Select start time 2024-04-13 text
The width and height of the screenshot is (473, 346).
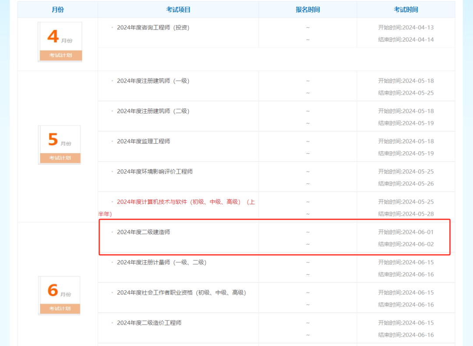click(x=406, y=28)
